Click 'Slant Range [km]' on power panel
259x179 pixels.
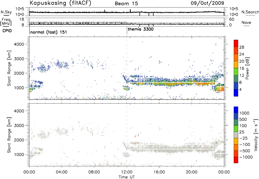pyautogui.click(x=9, y=68)
